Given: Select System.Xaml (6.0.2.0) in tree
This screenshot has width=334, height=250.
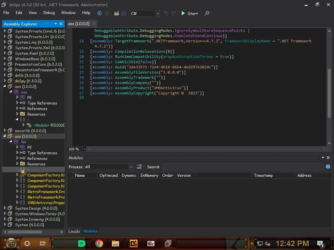Looking at the screenshot, I should coord(34,53).
